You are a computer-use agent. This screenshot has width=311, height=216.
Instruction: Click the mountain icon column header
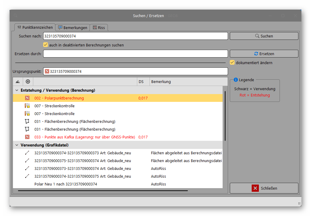coord(18,81)
